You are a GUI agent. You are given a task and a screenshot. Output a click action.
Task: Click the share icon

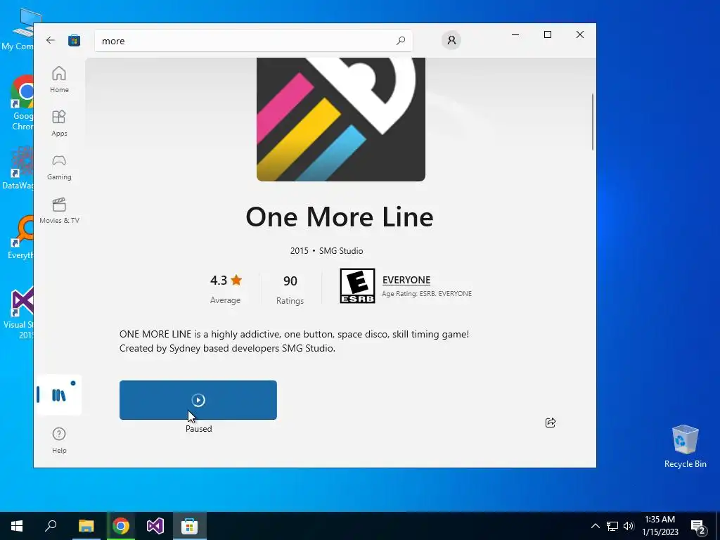coord(551,423)
